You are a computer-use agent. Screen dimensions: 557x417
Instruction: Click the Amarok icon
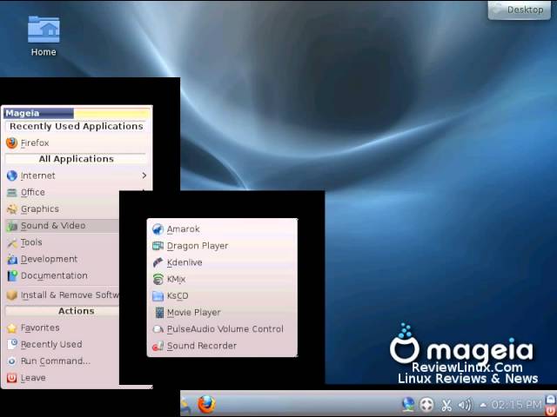(x=158, y=229)
